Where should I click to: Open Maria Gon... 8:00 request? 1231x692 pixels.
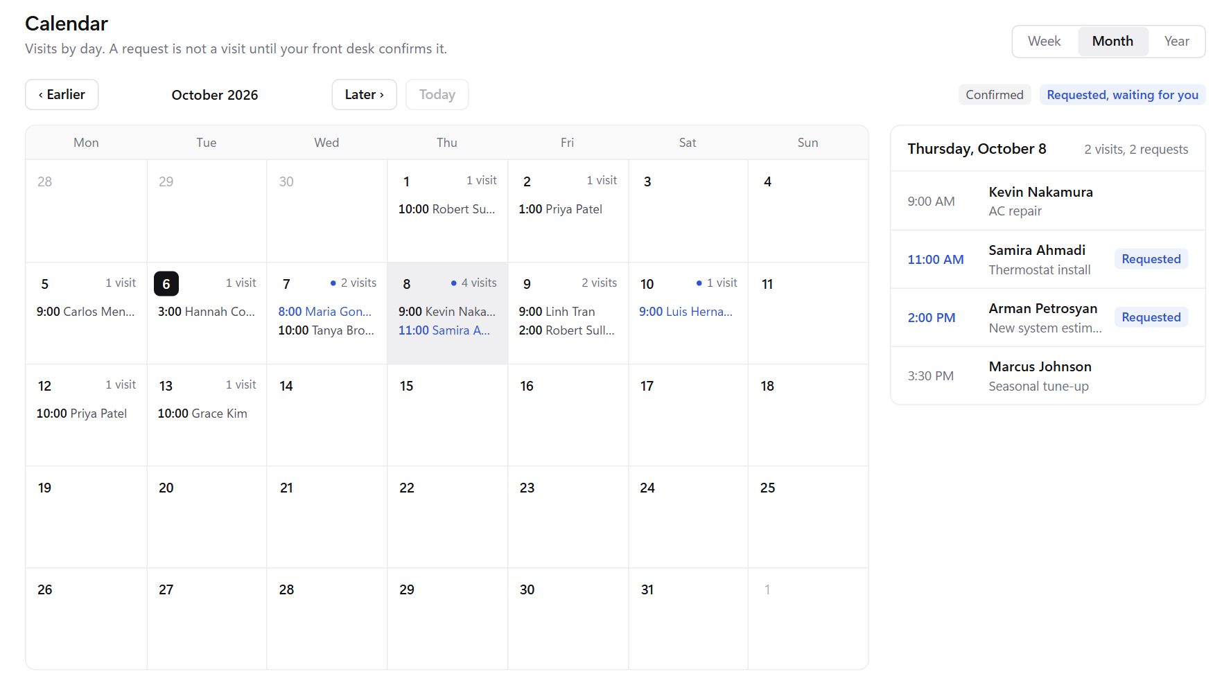click(325, 312)
